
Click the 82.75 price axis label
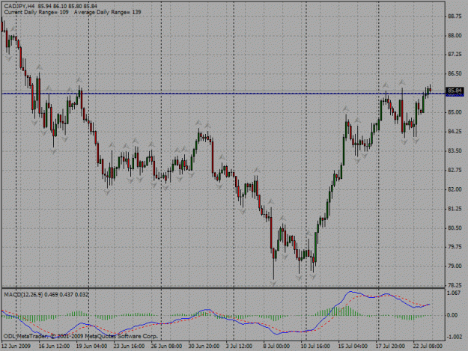click(x=455, y=170)
